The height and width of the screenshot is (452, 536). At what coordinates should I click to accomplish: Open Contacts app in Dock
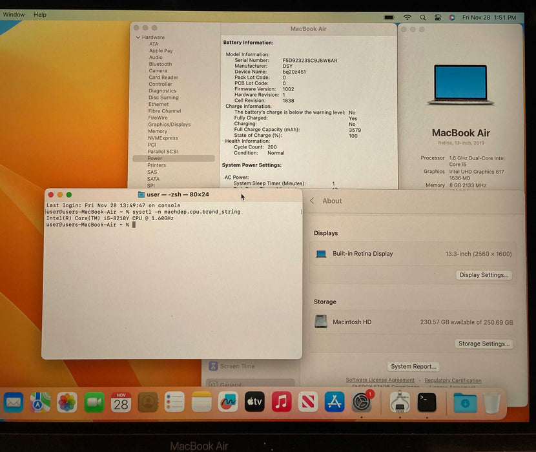click(148, 402)
